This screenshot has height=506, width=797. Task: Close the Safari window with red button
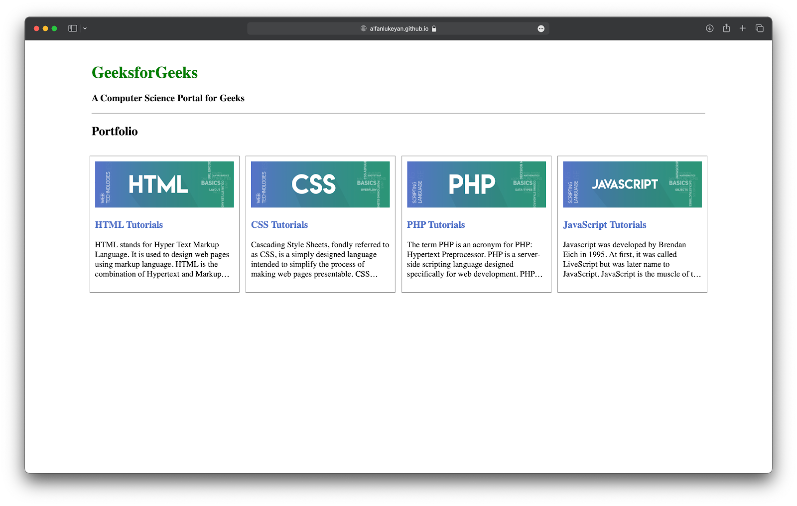pyautogui.click(x=36, y=28)
